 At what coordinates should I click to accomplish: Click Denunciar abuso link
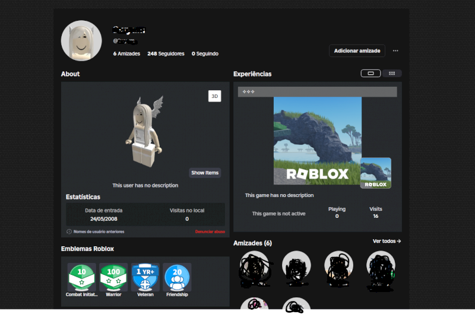210,231
